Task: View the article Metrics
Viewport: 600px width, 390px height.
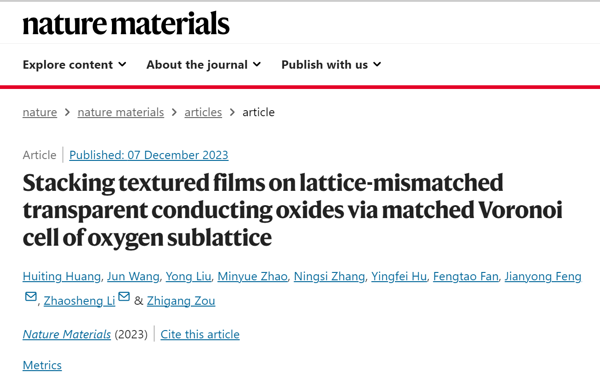Action: coord(42,365)
